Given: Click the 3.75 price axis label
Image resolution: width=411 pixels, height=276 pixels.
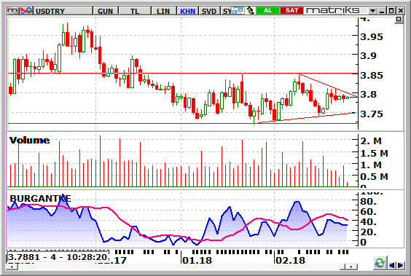Looking at the screenshot, I should (x=372, y=114).
